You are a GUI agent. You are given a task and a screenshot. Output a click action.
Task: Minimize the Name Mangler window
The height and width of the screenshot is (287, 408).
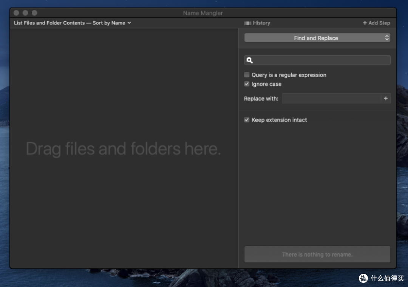25,13
